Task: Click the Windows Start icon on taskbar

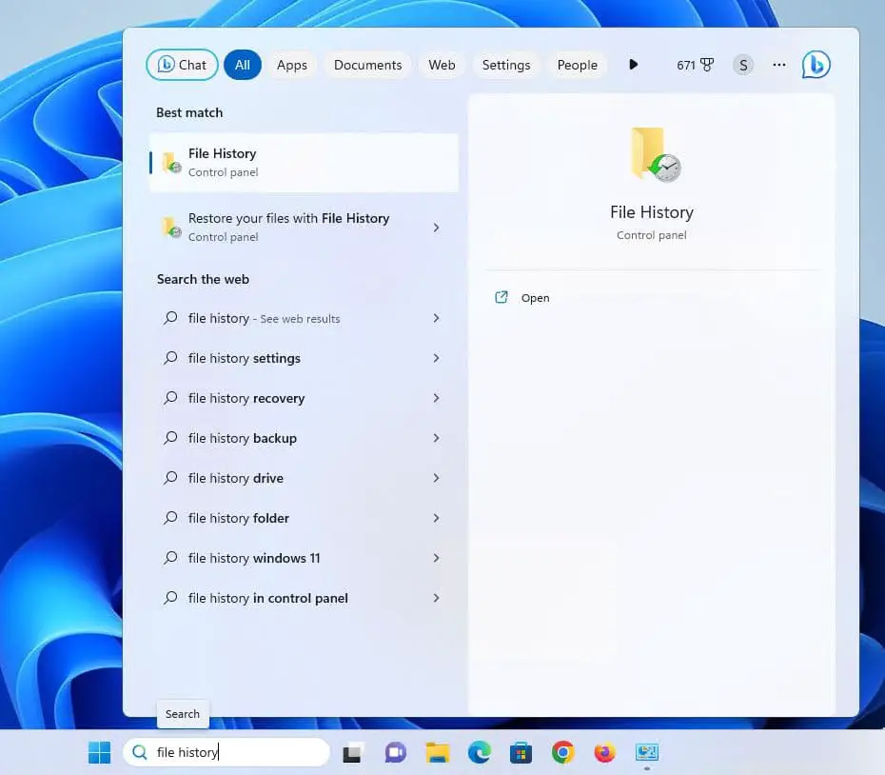Action: coord(99,753)
